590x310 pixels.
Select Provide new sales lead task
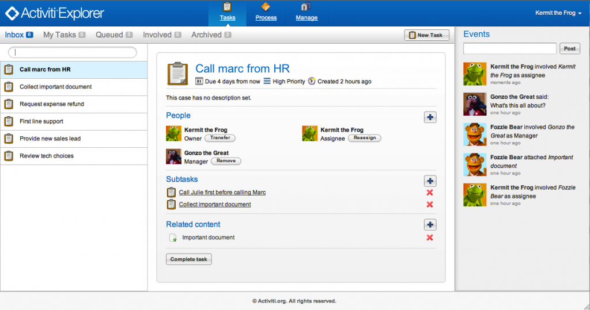pyautogui.click(x=74, y=139)
